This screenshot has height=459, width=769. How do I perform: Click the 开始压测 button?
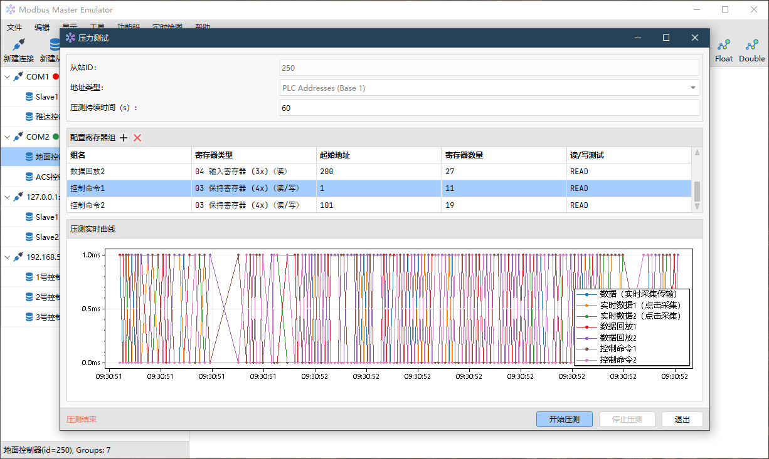[564, 420]
